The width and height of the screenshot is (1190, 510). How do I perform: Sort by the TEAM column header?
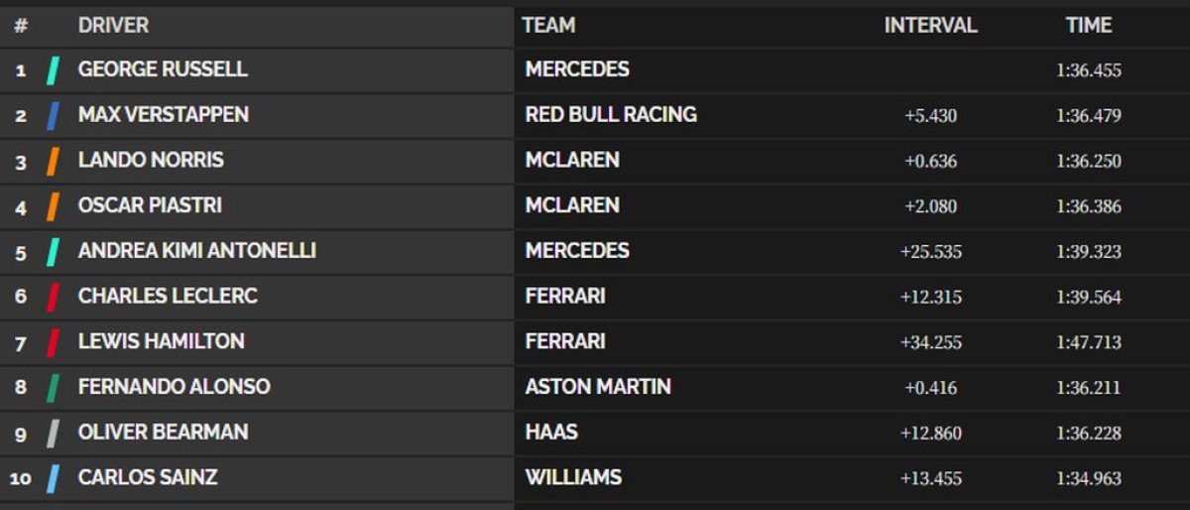tap(548, 26)
